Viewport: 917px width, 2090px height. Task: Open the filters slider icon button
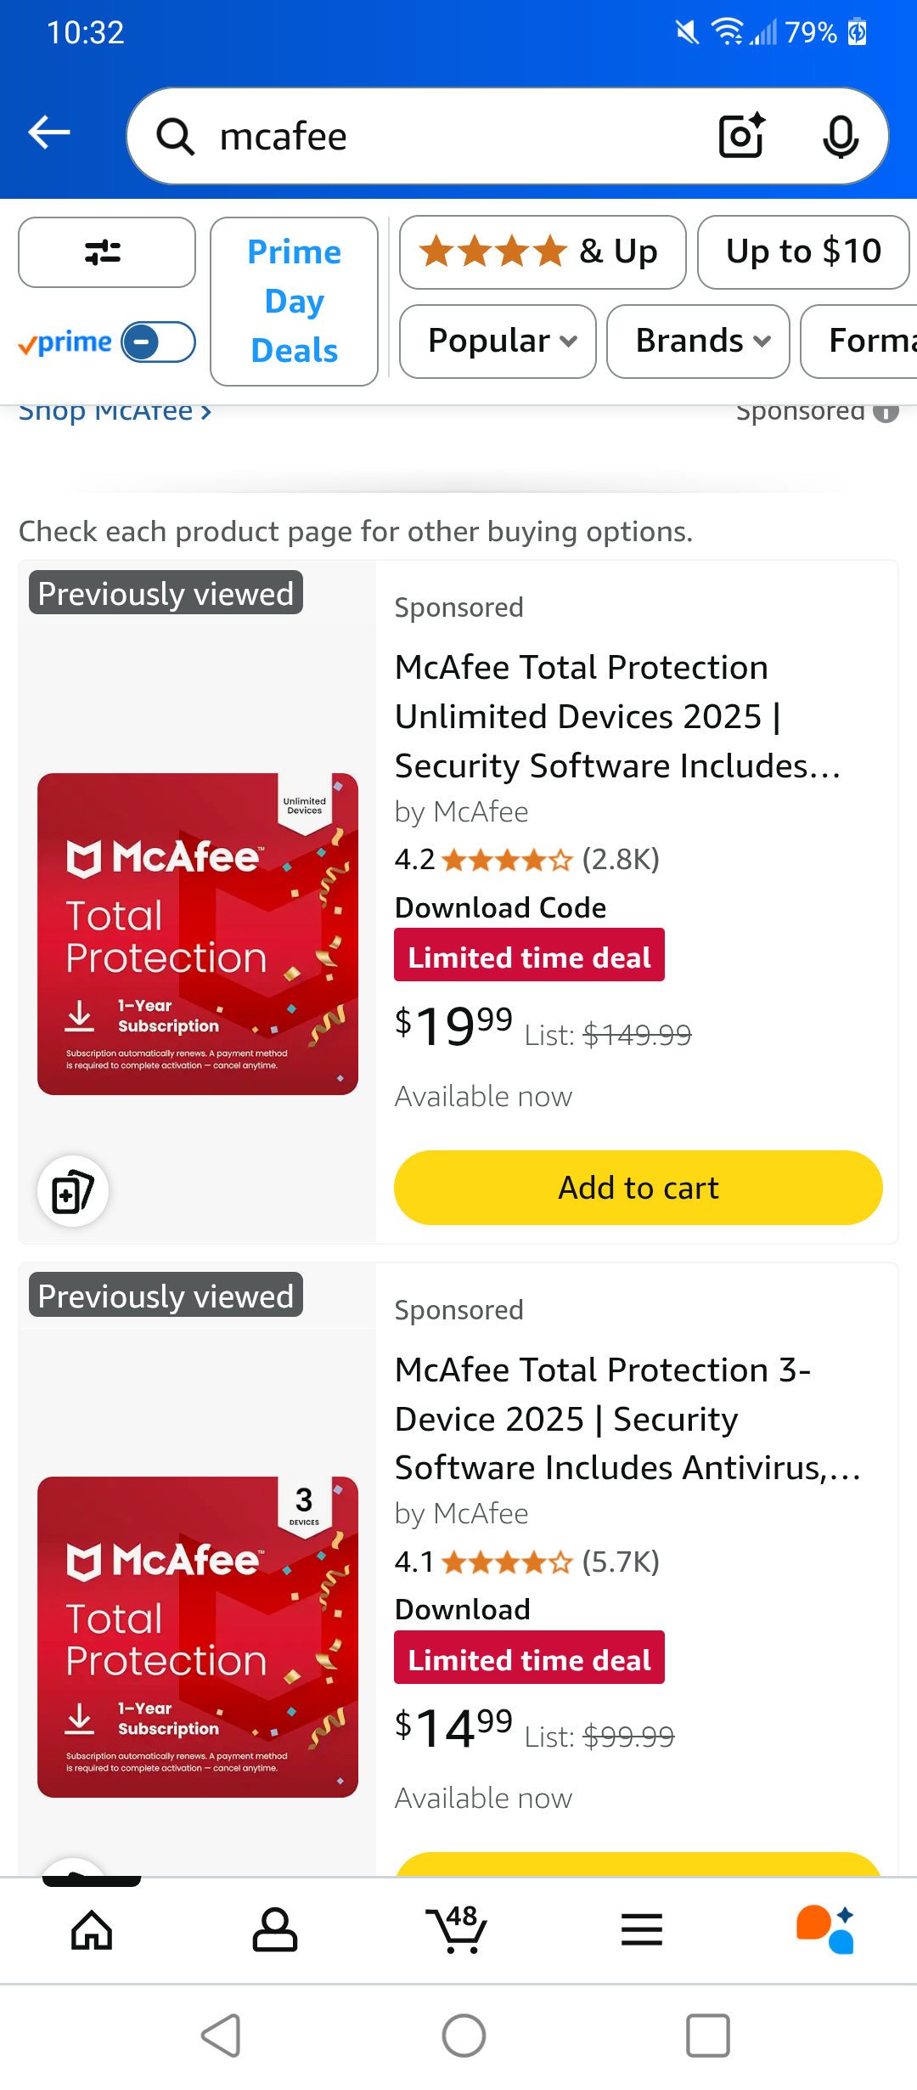[107, 252]
